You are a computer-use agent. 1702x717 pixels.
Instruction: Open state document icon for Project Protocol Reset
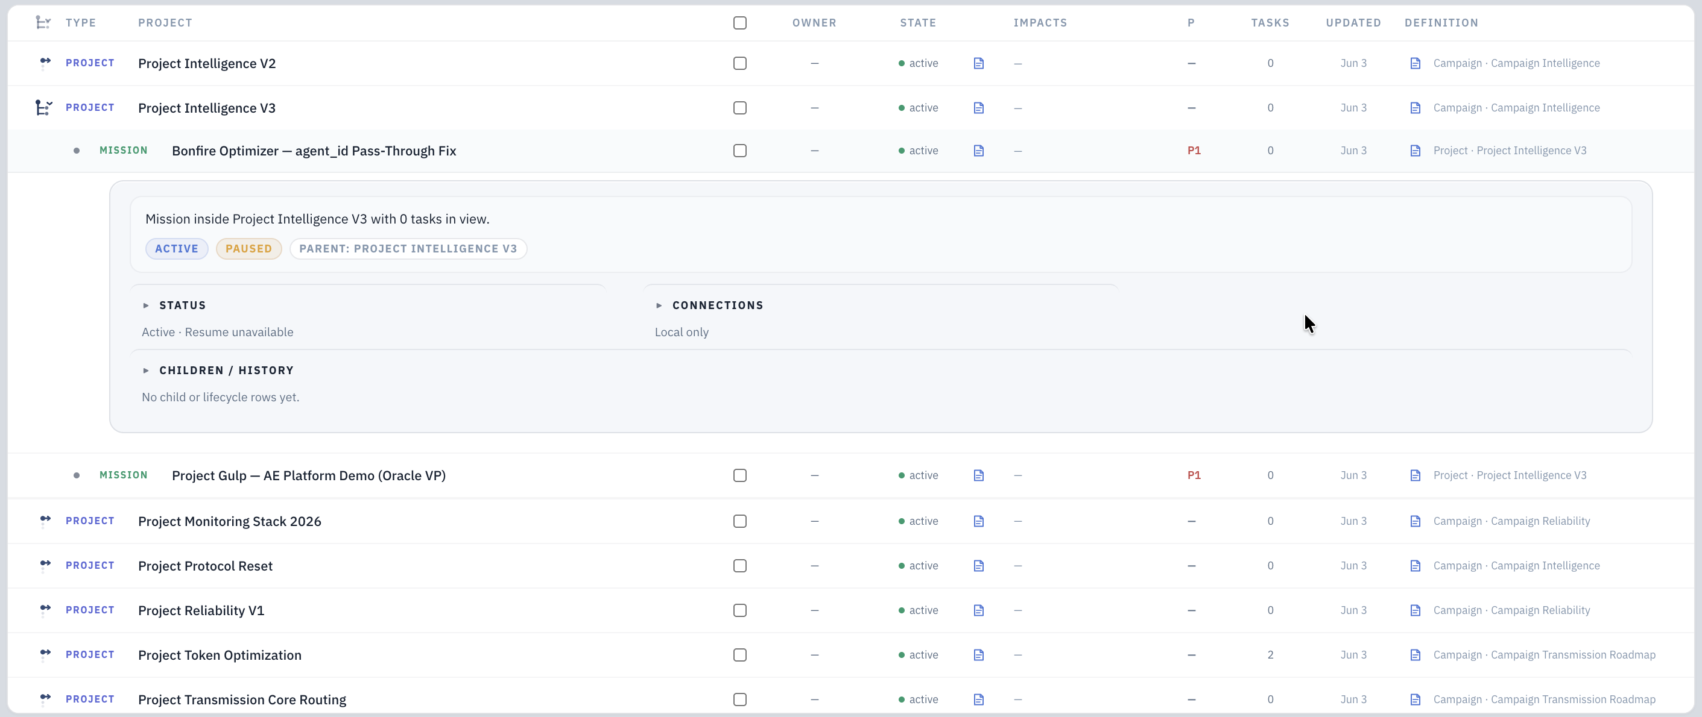(x=978, y=566)
